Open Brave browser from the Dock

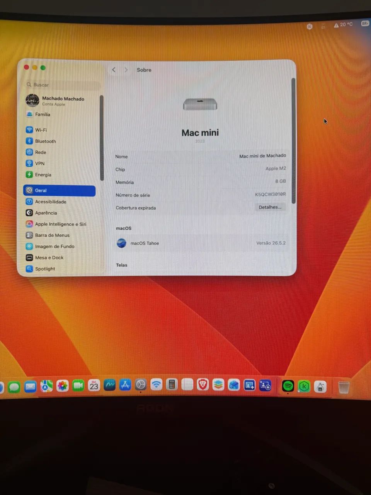[203, 384]
